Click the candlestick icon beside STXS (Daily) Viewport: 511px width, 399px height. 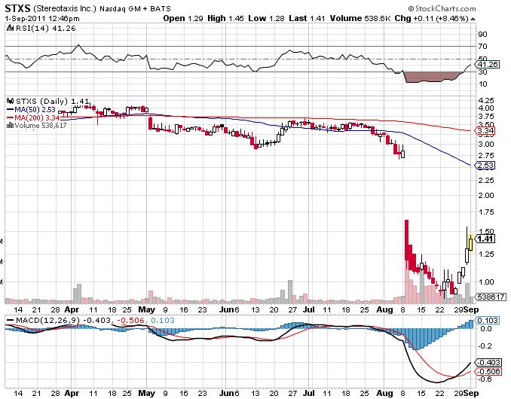pyautogui.click(x=10, y=101)
